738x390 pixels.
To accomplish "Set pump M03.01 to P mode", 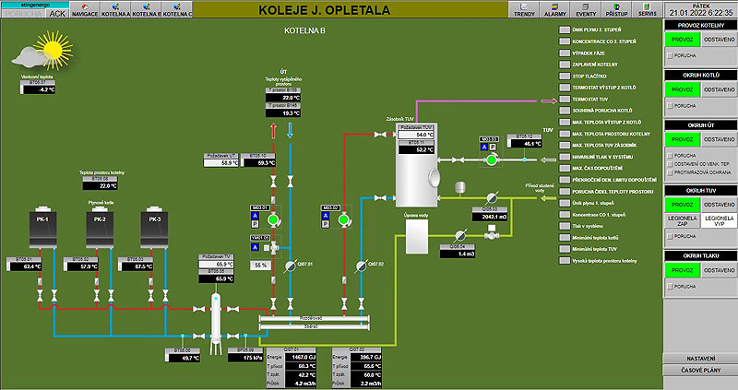I will pos(255,224).
